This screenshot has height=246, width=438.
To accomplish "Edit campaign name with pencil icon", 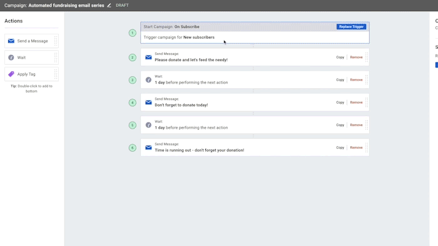I will (109, 5).
